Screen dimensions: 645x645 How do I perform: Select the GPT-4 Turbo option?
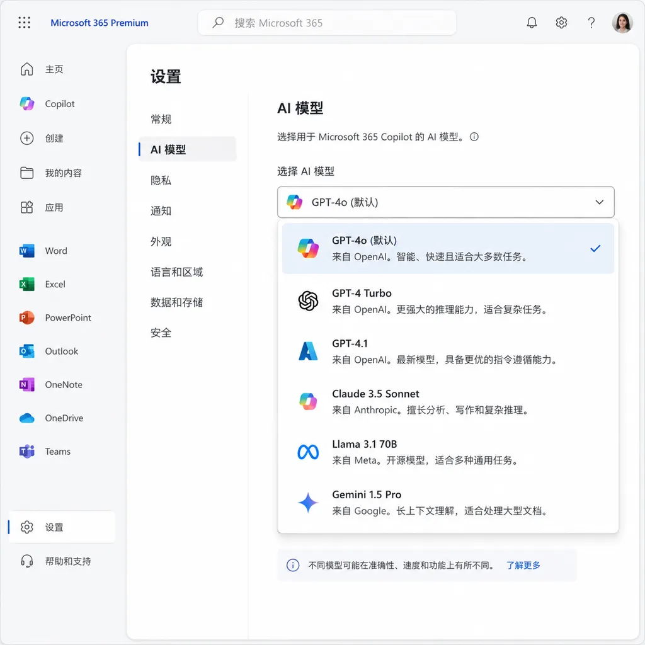[x=448, y=300]
